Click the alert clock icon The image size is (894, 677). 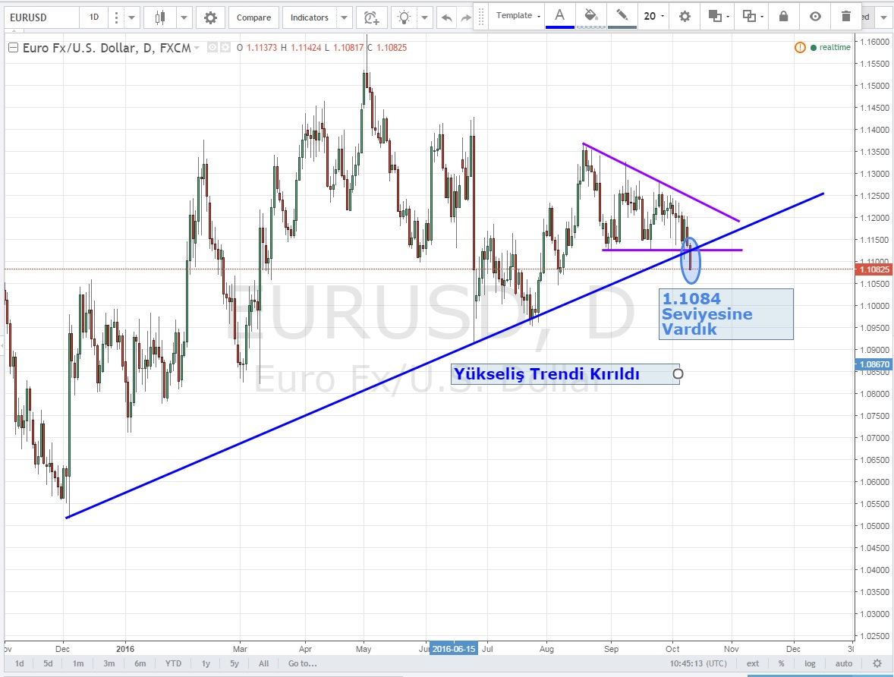pos(370,17)
